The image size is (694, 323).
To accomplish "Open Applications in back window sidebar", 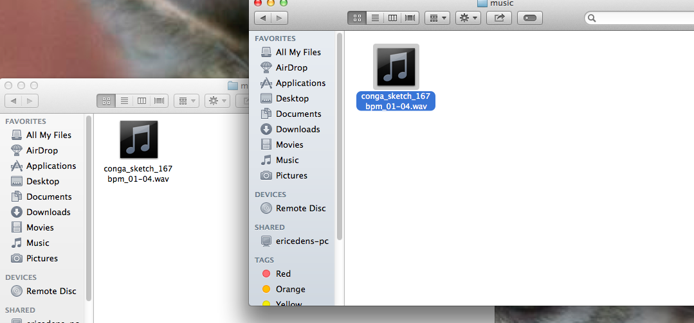I will click(43, 166).
